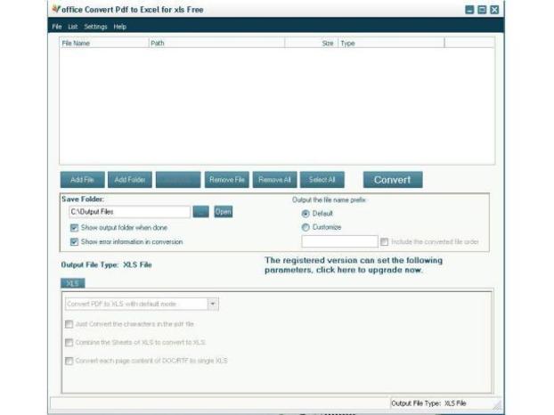This screenshot has height=415, width=554.
Task: Click the Add Folder button
Action: 130,180
